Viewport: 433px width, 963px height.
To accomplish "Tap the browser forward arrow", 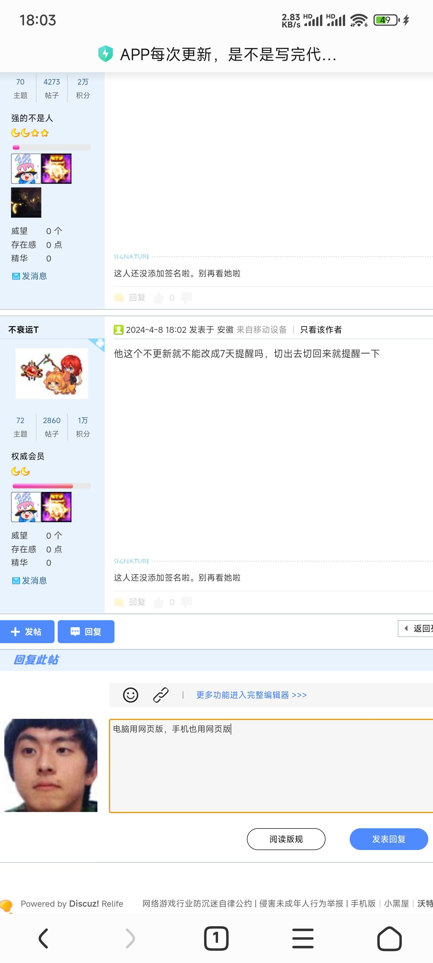I will (130, 938).
